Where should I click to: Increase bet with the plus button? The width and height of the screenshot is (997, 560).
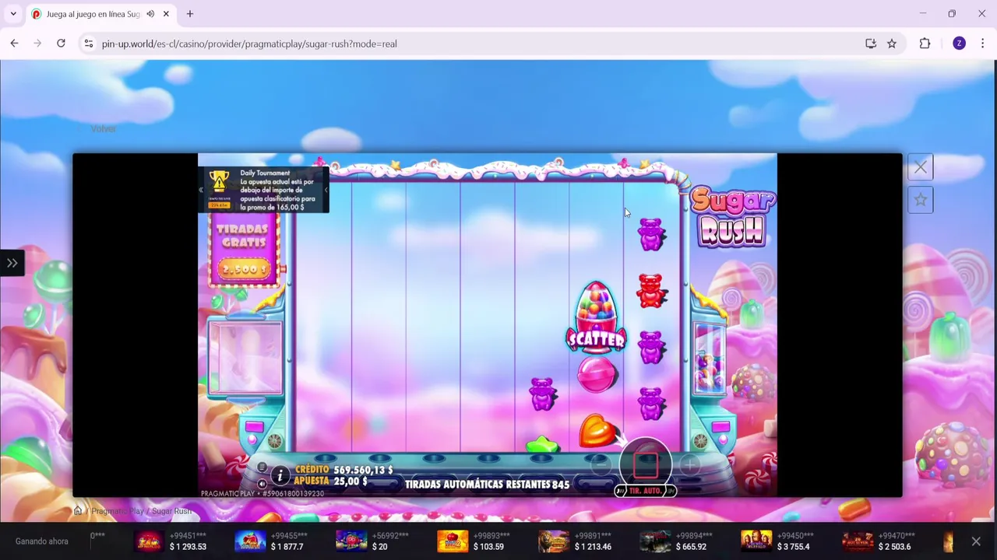coord(690,465)
